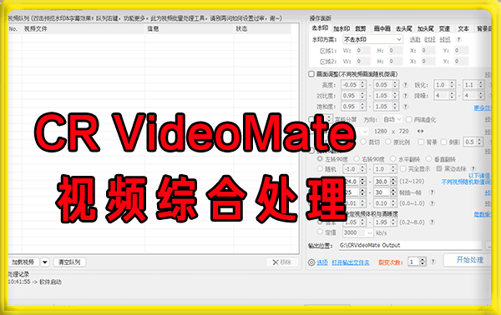Select the 水平翻转 radio button

click(x=393, y=158)
